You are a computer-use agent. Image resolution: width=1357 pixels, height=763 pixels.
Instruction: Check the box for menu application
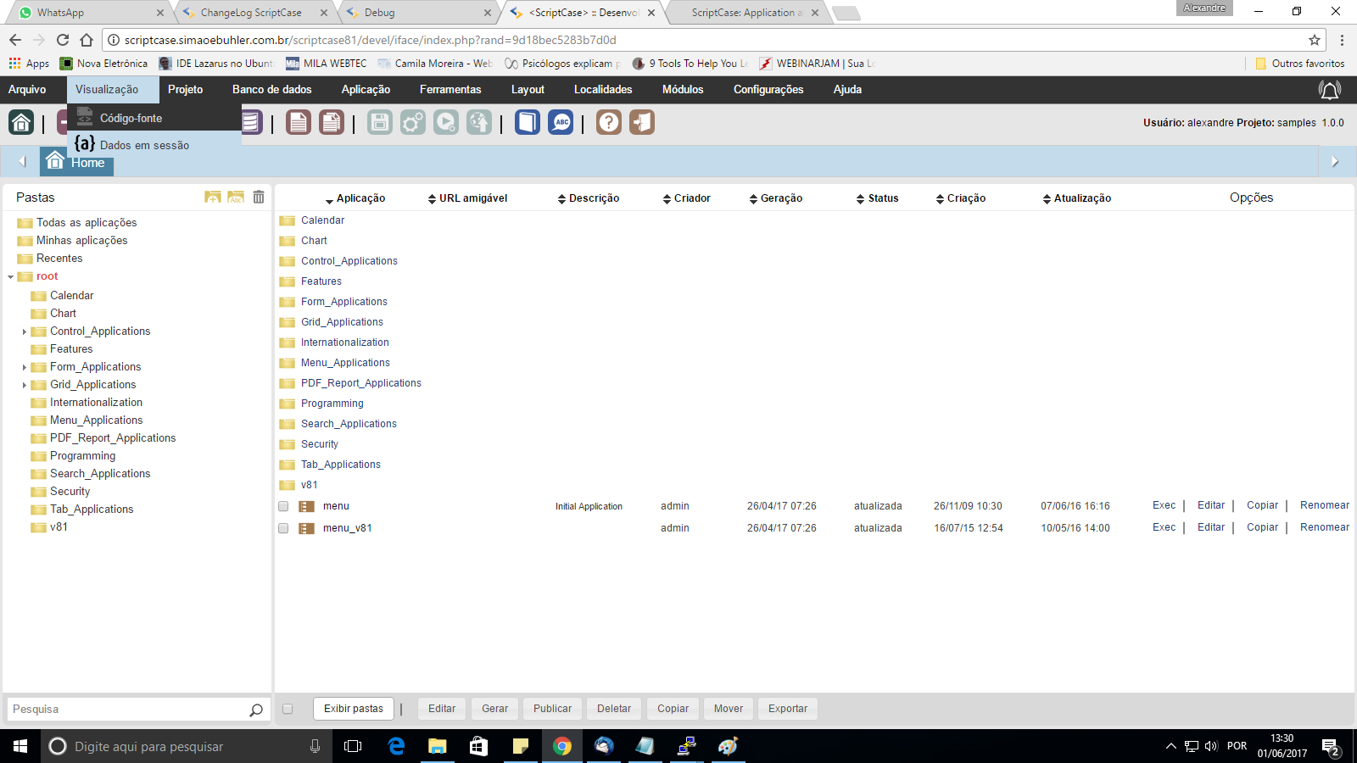(283, 506)
